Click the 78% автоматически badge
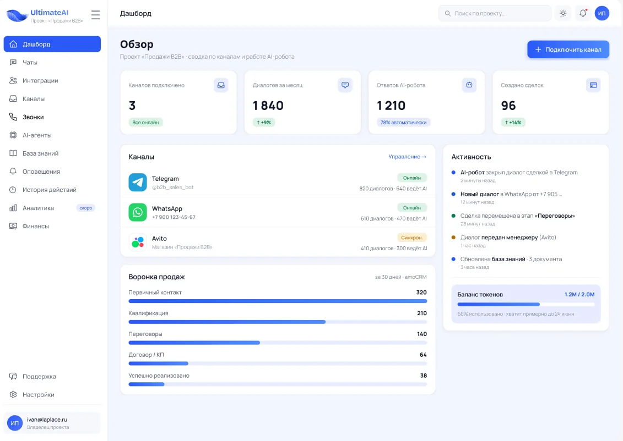Screen dimensions: 623x441 point(403,123)
